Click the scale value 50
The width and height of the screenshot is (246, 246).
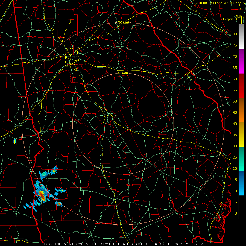[x=235, y=101]
